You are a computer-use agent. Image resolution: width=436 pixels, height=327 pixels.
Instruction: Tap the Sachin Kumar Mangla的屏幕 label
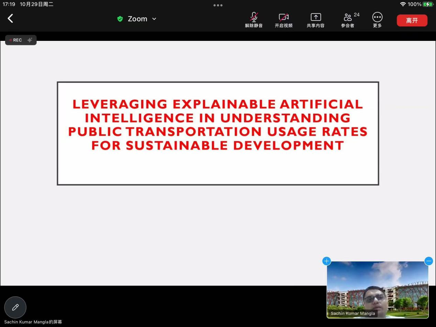pos(33,322)
